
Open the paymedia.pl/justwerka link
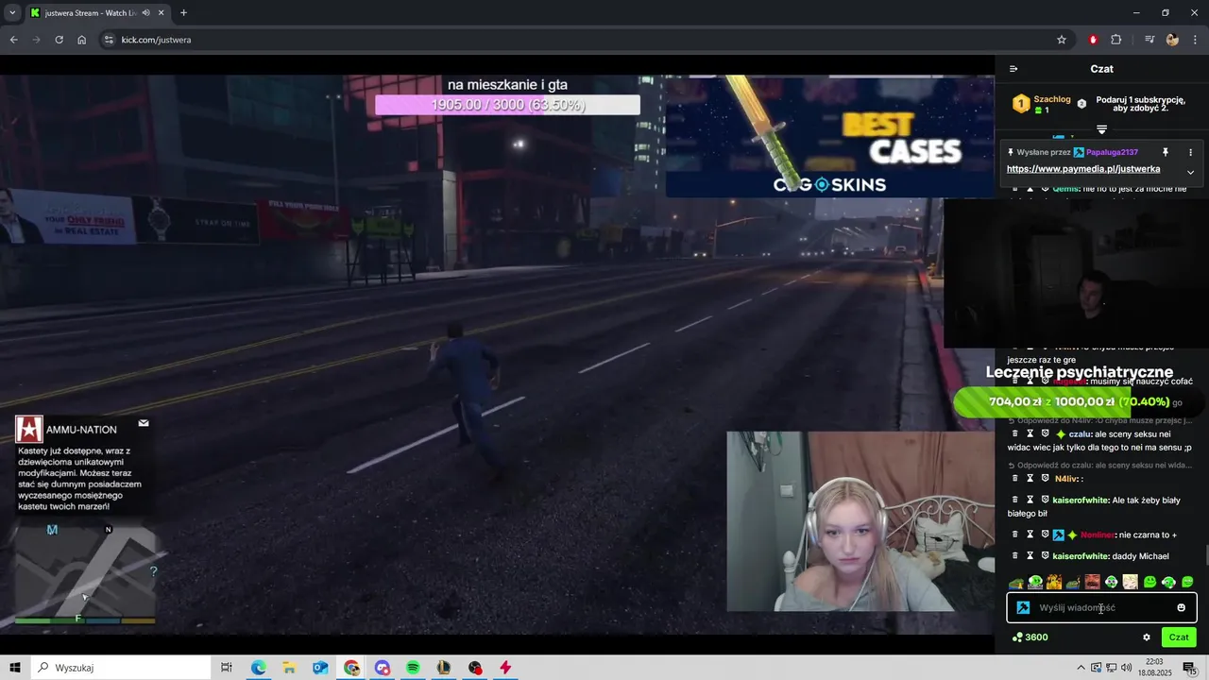pyautogui.click(x=1083, y=169)
